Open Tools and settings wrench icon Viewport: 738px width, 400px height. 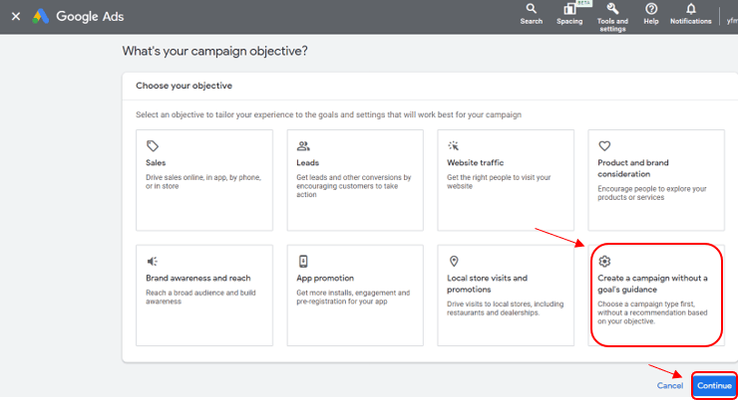point(612,9)
